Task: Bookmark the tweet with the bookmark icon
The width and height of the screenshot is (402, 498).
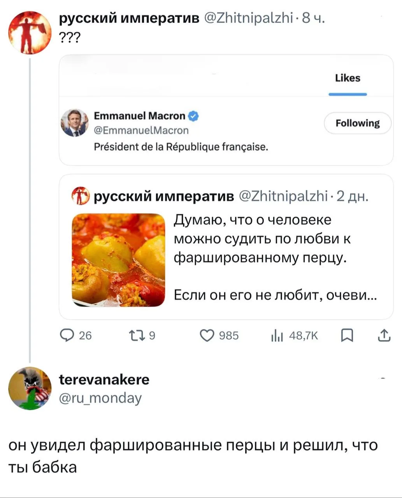Action: pyautogui.click(x=346, y=335)
